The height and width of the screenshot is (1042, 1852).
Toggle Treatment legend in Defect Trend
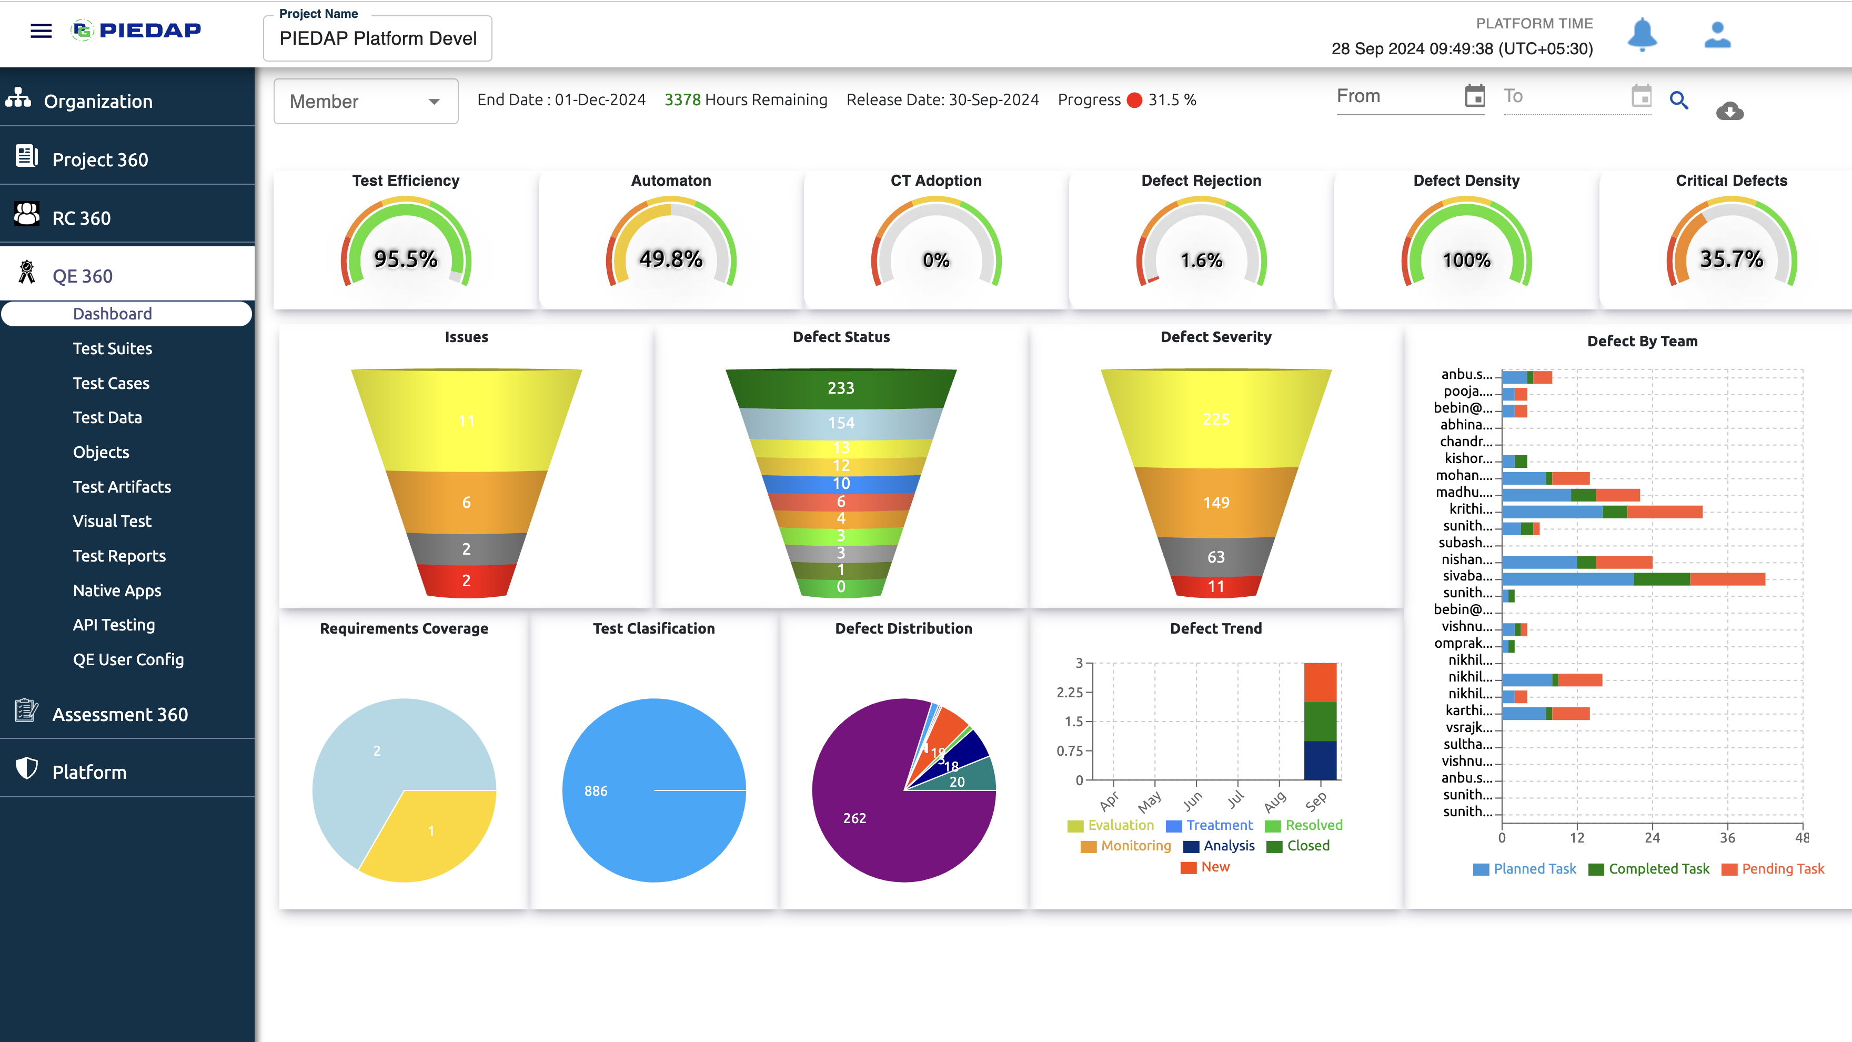pyautogui.click(x=1209, y=825)
